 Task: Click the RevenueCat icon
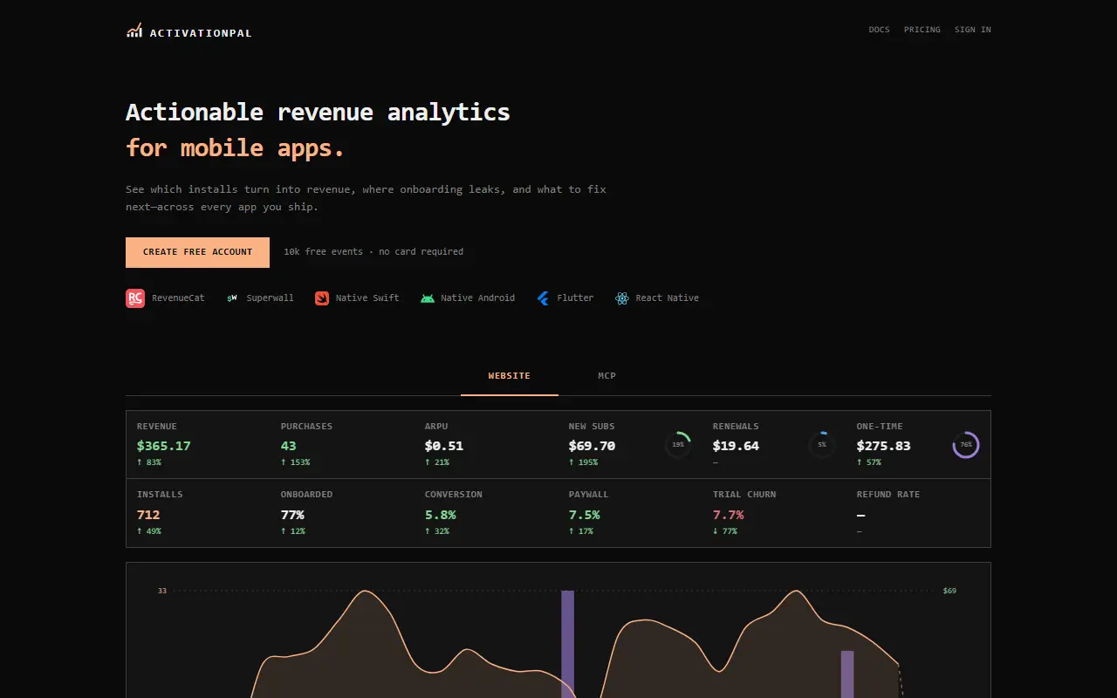pyautogui.click(x=135, y=298)
